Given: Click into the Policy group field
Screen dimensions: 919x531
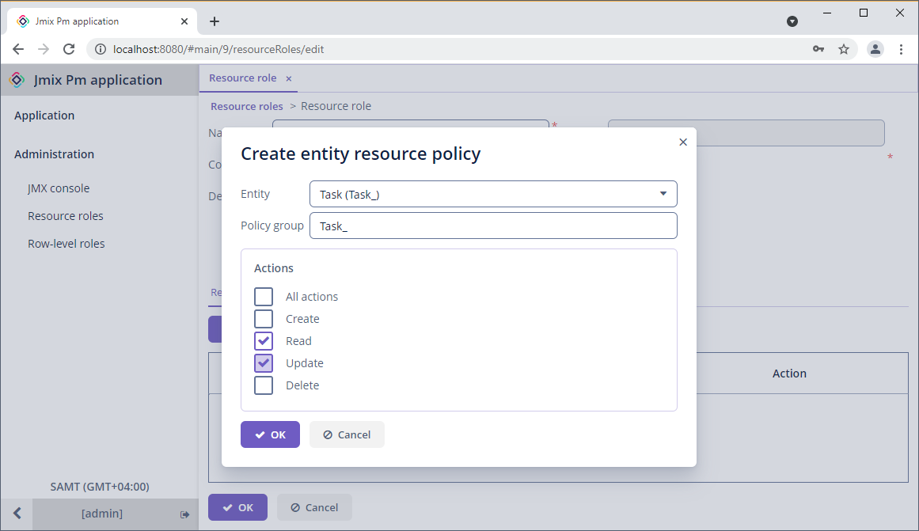Looking at the screenshot, I should click(493, 226).
